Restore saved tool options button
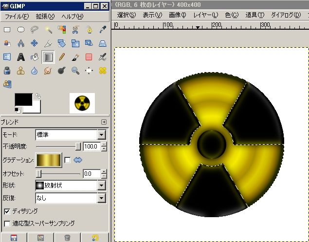Image resolution: width=309 pixels, height=242 pixels. click(40, 238)
